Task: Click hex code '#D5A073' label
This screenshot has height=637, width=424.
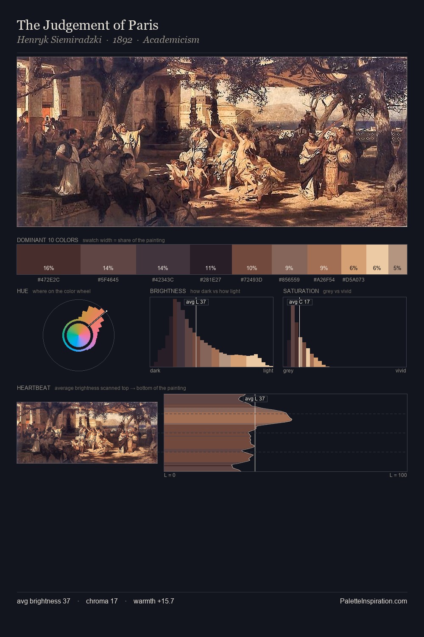Action: click(354, 280)
